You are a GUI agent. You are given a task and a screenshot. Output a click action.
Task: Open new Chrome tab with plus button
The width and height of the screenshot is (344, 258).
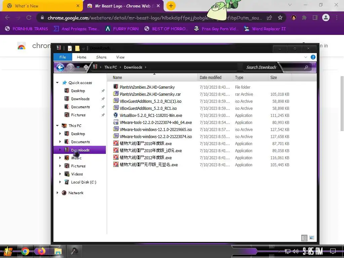[171, 6]
